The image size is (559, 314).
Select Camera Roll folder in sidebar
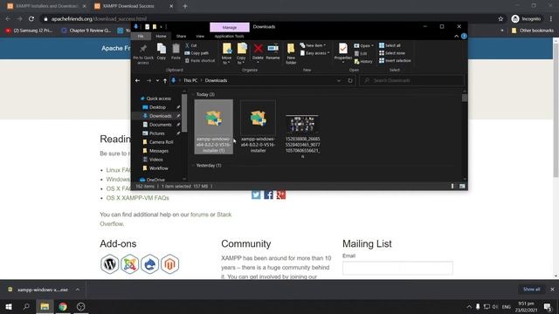click(x=161, y=142)
